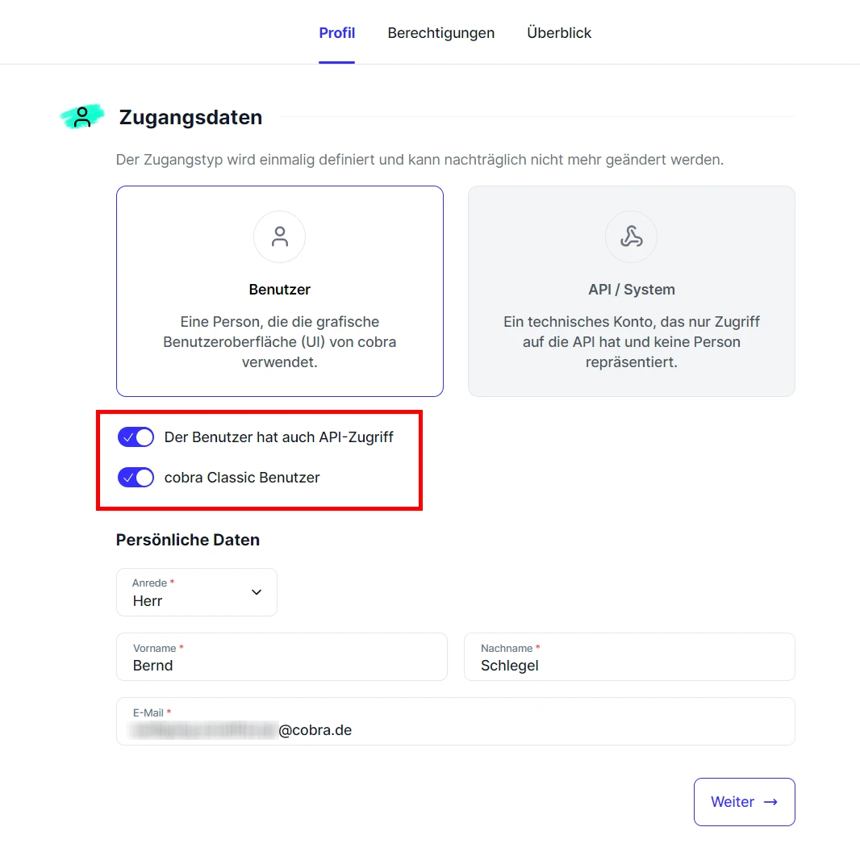Click the webhook icon in API / System card
Viewport: 860px width, 848px height.
631,237
